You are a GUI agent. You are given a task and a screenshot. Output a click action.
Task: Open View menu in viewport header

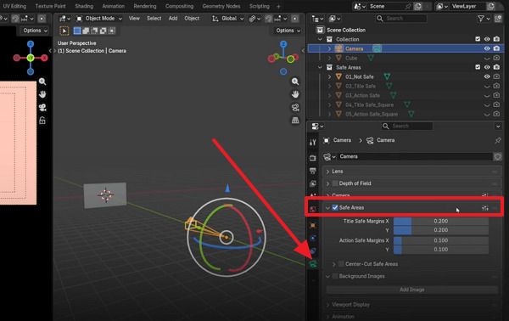pos(134,19)
